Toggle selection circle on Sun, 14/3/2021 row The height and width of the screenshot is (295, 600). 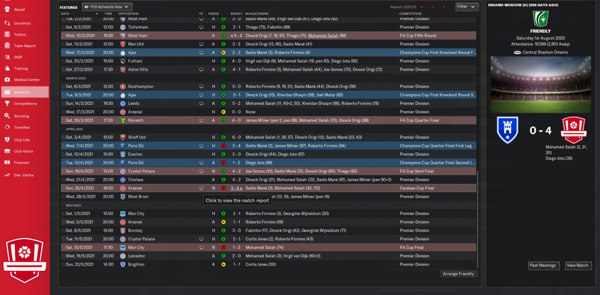(x=63, y=103)
